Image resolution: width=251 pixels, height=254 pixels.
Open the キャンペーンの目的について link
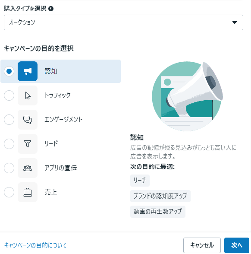coord(35,245)
